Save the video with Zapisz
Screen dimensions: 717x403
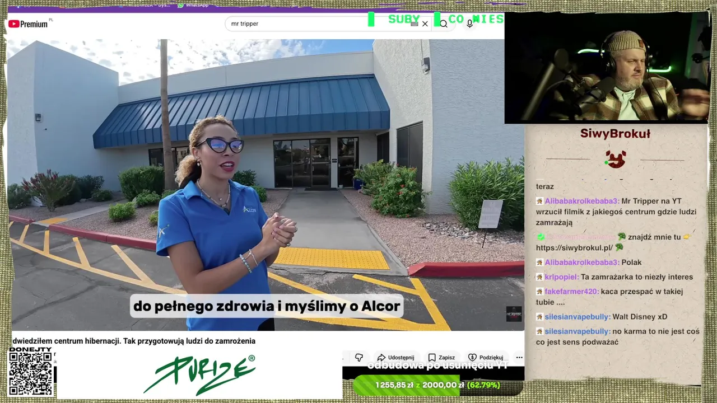pos(441,357)
